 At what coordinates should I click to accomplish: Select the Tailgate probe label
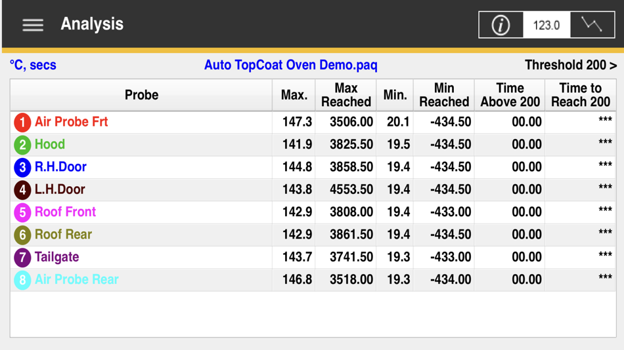tap(57, 257)
